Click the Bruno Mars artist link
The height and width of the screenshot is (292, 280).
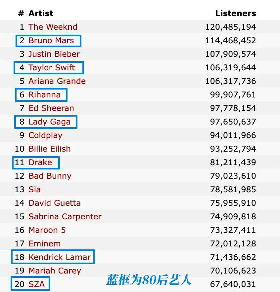[x=51, y=41]
